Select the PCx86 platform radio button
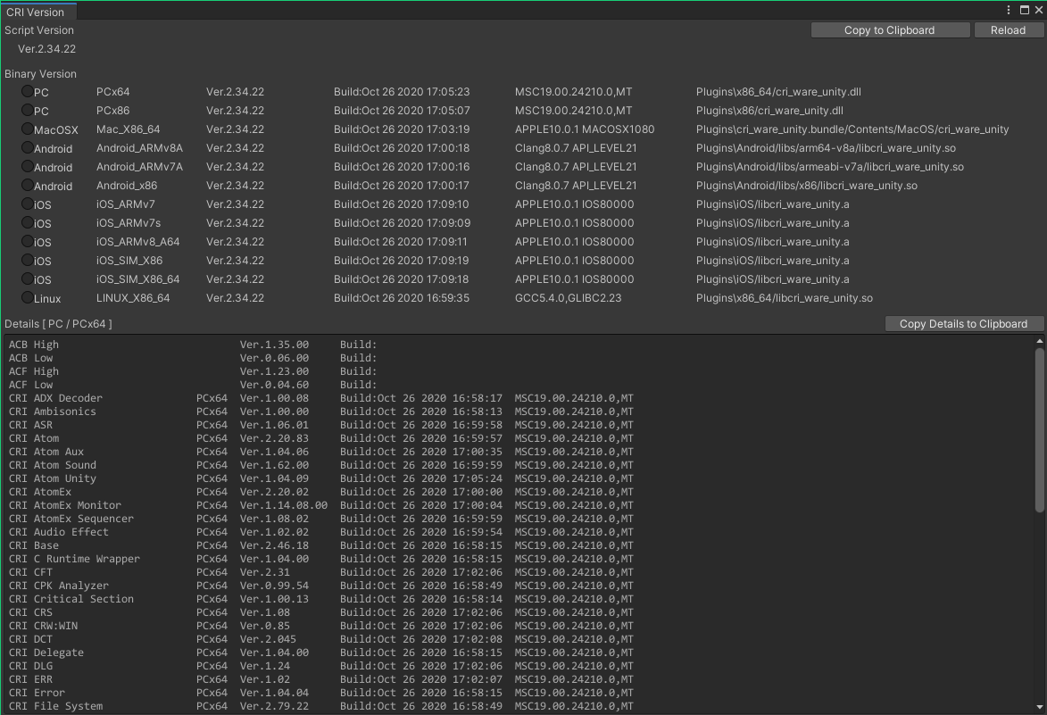The width and height of the screenshot is (1047, 715). [x=28, y=111]
